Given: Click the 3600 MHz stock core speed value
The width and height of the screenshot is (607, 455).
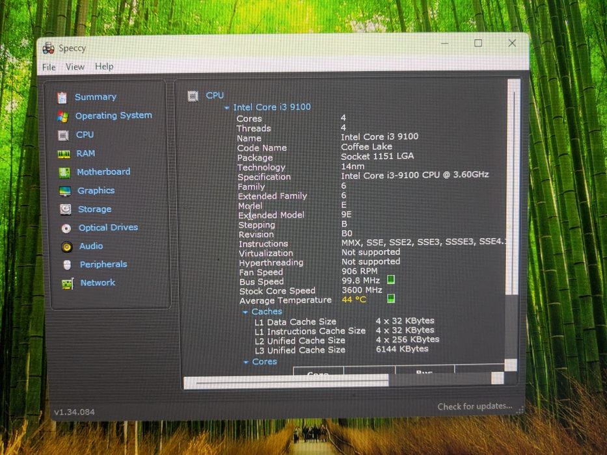Looking at the screenshot, I should click(x=362, y=290).
